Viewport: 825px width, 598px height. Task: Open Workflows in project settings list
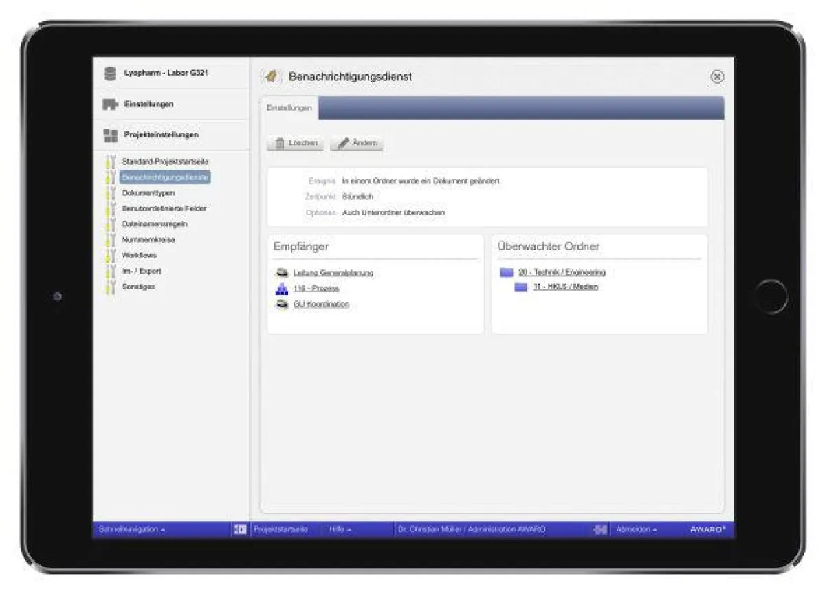tap(139, 256)
